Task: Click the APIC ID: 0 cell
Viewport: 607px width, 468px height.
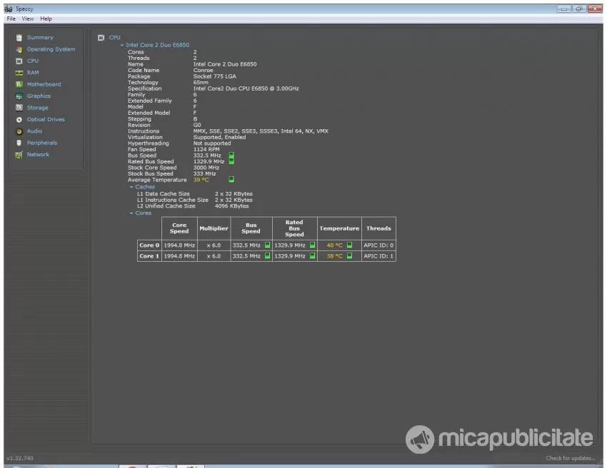Action: (378, 245)
